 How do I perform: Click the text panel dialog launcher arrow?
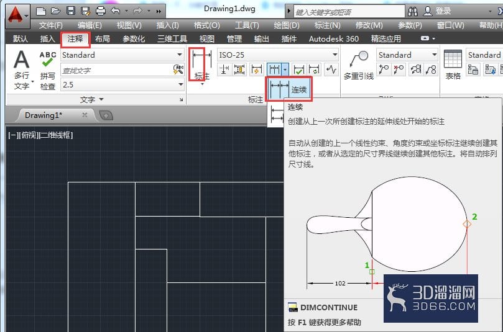click(x=182, y=100)
